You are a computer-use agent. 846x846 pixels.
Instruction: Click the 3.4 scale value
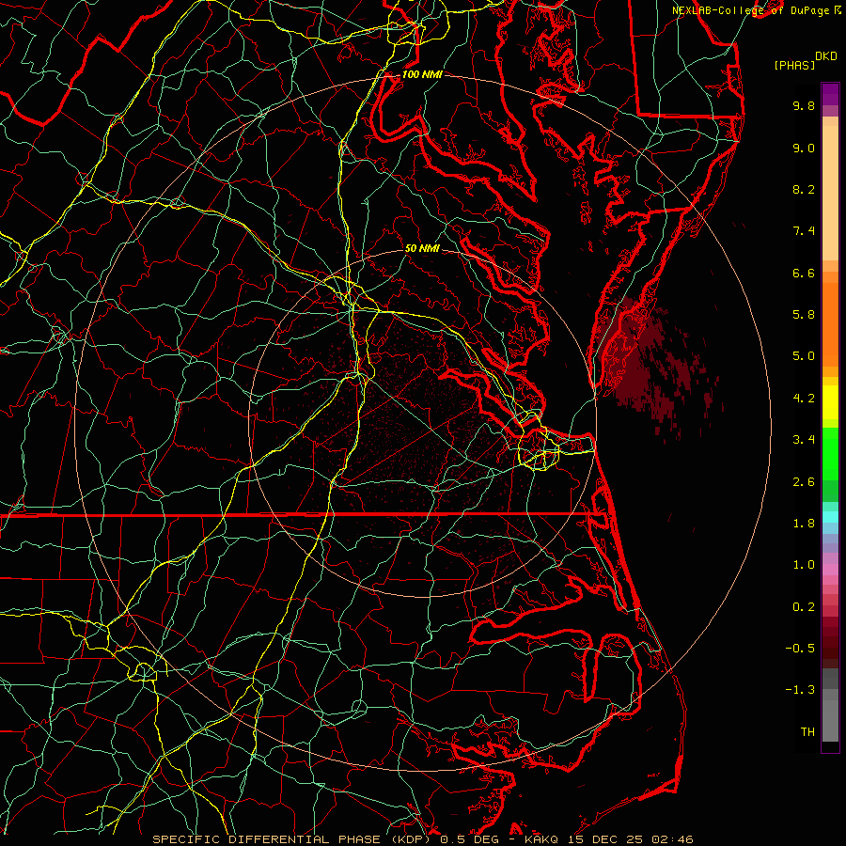point(804,440)
